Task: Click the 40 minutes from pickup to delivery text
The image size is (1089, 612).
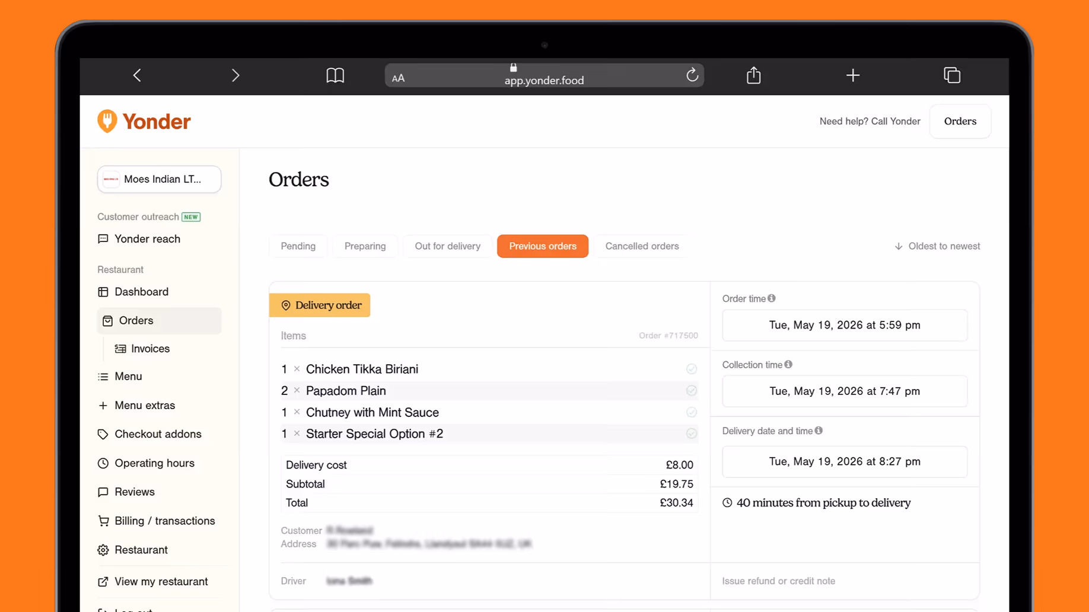Action: click(x=823, y=503)
